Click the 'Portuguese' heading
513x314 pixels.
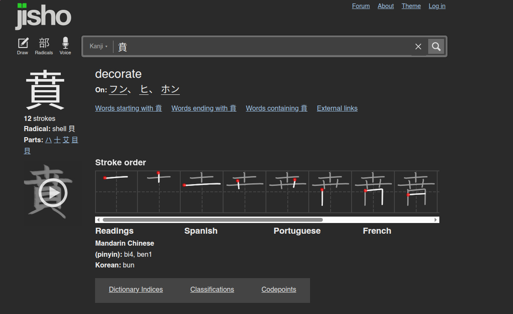(297, 231)
